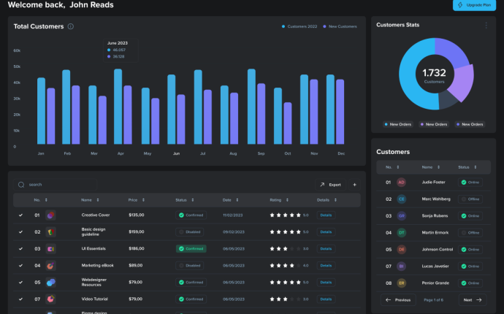Toggle the checkmark for row 01 Creative Cover
This screenshot has height=314, width=504.
pyautogui.click(x=20, y=215)
